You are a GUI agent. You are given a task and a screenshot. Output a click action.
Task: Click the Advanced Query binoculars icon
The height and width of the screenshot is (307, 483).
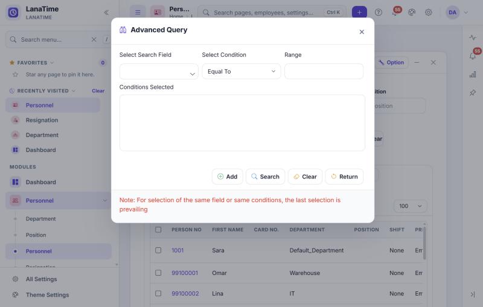tap(123, 30)
